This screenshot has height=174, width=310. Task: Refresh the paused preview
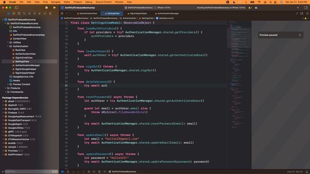300,35
